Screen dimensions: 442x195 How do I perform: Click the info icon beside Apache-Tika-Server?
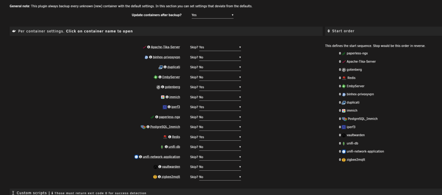149,47
